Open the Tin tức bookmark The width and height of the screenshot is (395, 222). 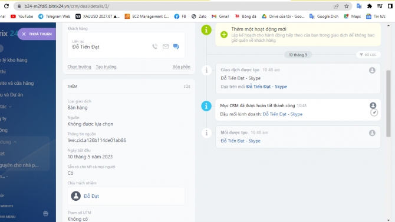point(376,16)
